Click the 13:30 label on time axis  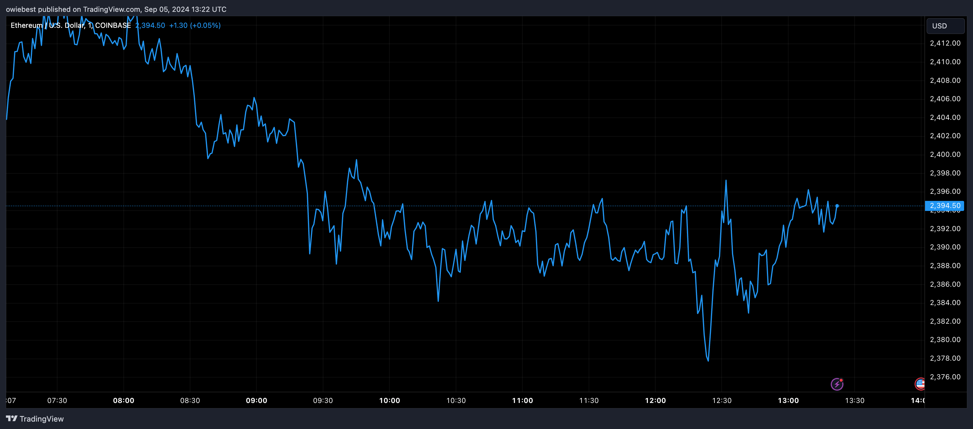pos(854,401)
